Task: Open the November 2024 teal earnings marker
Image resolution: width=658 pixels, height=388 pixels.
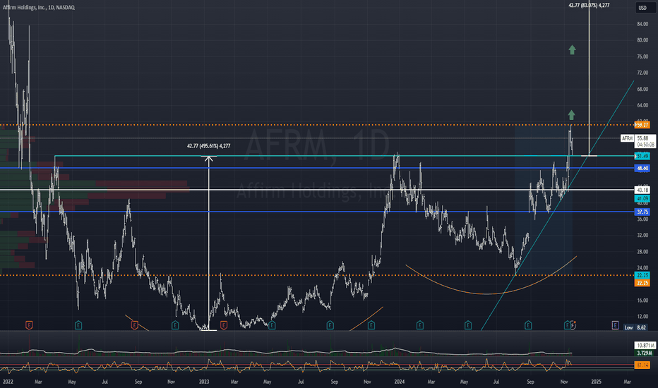Action: 568,325
